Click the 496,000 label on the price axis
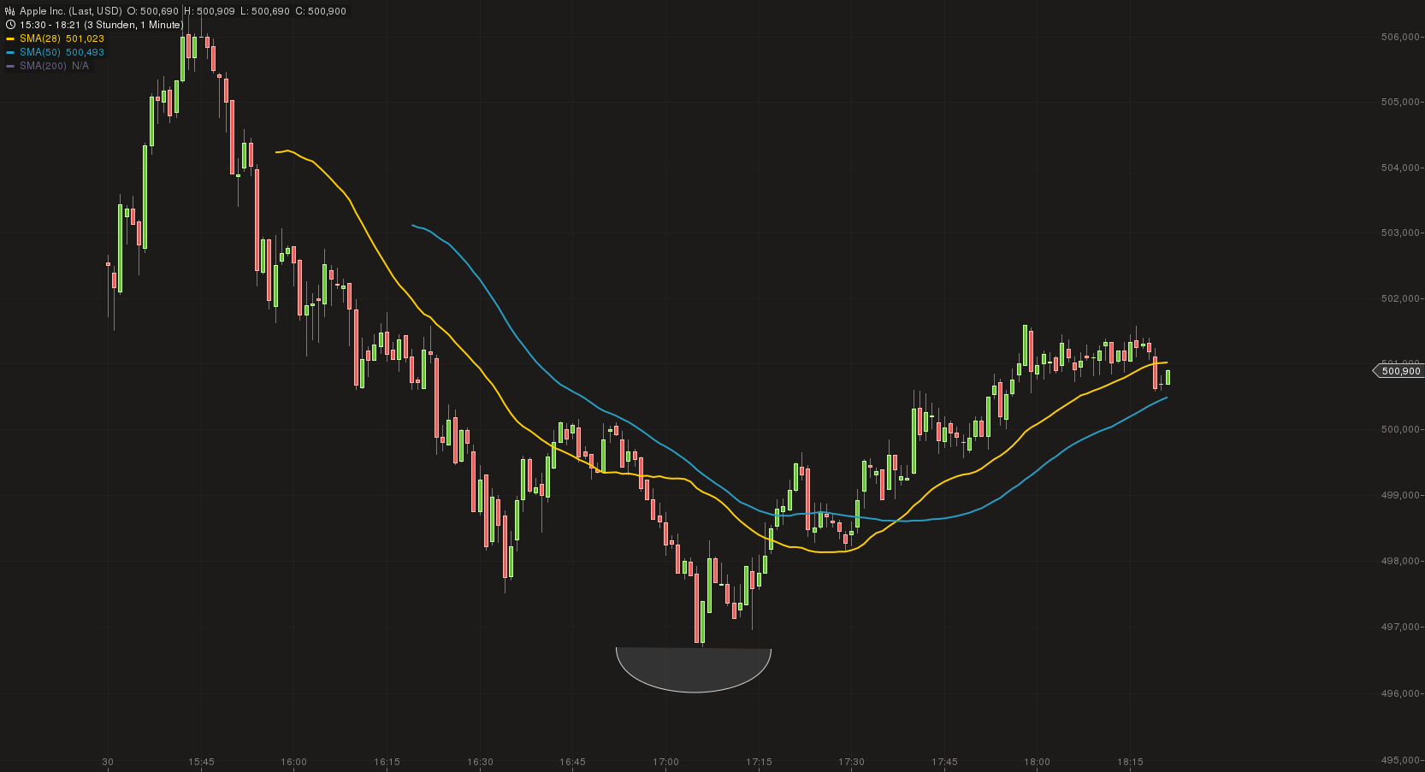Image resolution: width=1425 pixels, height=772 pixels. pos(1399,693)
